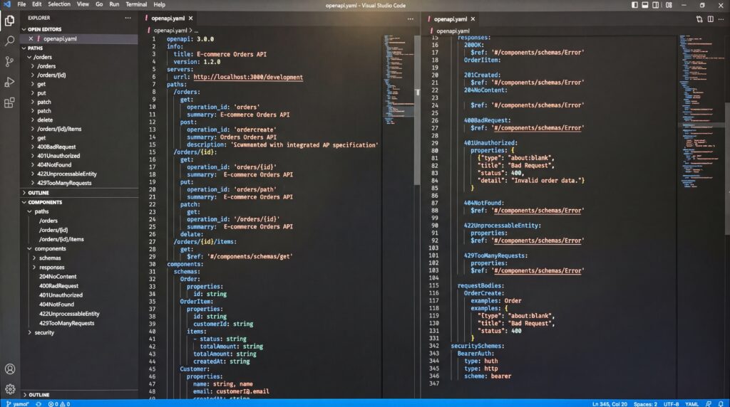Viewport: 730px width, 407px height.
Task: Open the Go menu
Action: point(99,4)
